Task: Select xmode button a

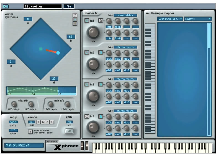Action: pyautogui.click(x=38, y=122)
